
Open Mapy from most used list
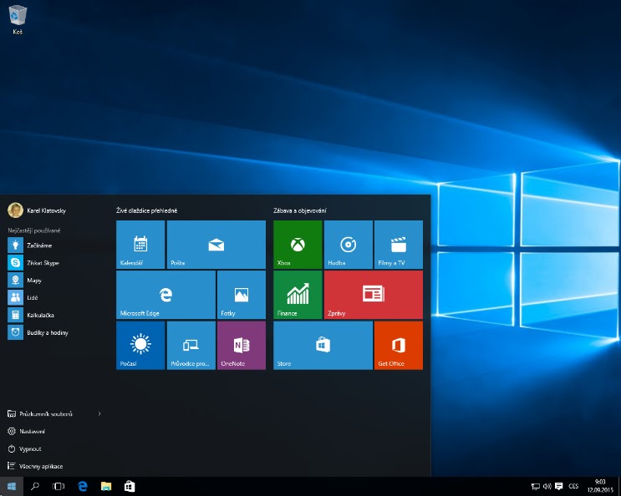coord(55,280)
